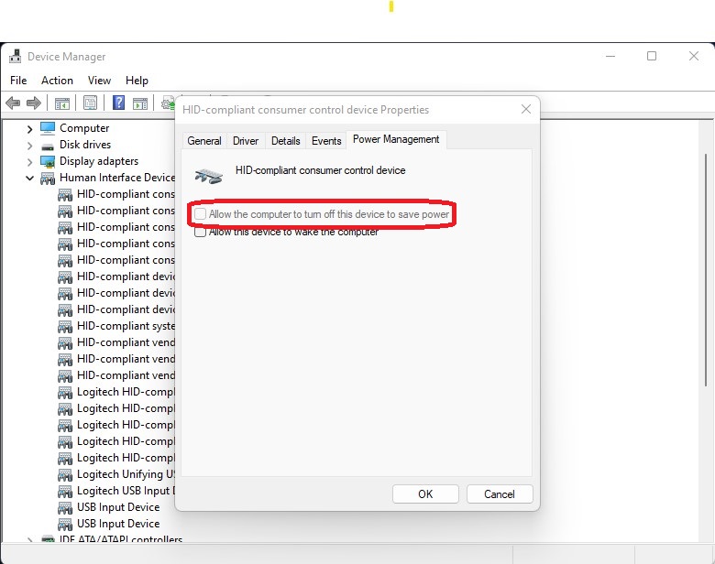Open the Help menu

[x=137, y=81]
